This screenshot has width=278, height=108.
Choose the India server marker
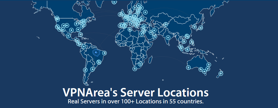tap(168, 38)
